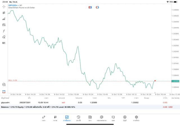Click the chart search icon at lower left
The height and width of the screenshot is (126, 180).
[x=4, y=84]
